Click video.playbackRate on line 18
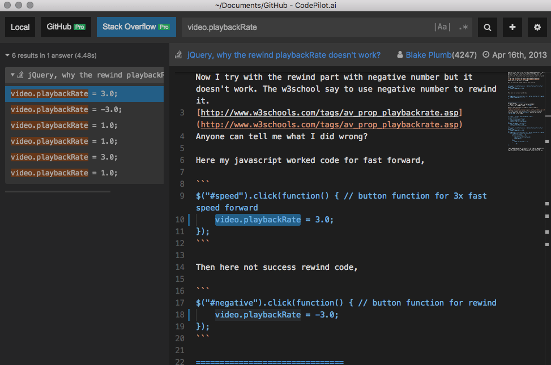The width and height of the screenshot is (551, 365). click(x=258, y=315)
